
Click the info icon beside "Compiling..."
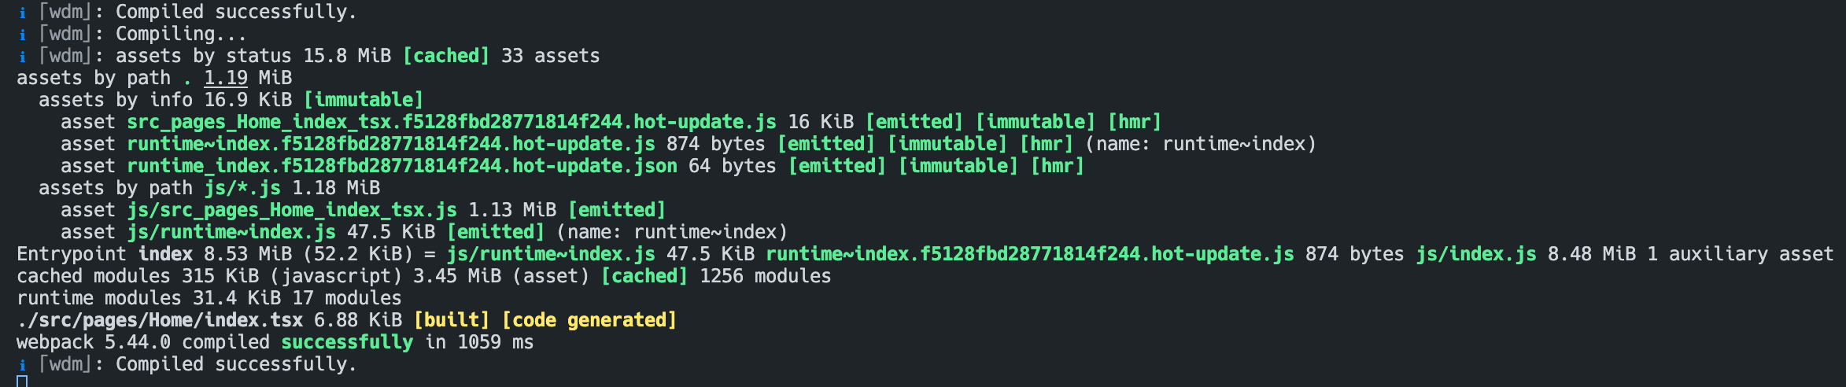tap(22, 35)
